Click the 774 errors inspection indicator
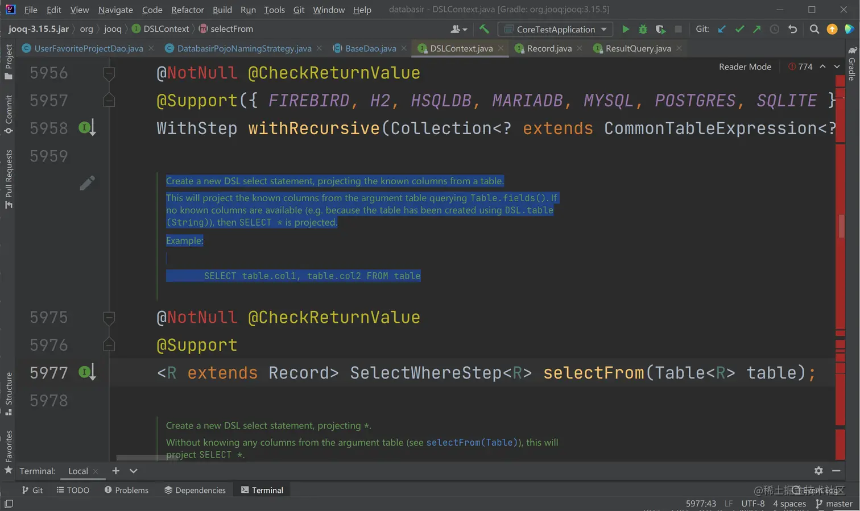860x511 pixels. [800, 67]
